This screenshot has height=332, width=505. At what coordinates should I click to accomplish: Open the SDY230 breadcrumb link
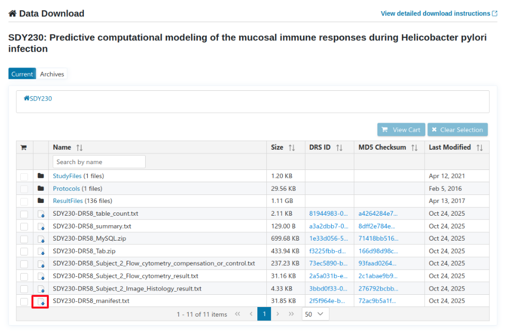pos(39,98)
